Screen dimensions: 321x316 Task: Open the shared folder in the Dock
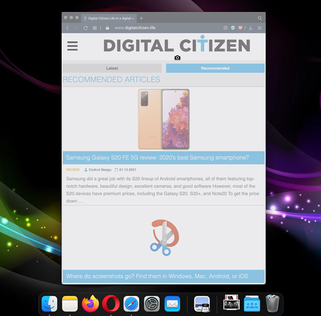click(x=252, y=304)
